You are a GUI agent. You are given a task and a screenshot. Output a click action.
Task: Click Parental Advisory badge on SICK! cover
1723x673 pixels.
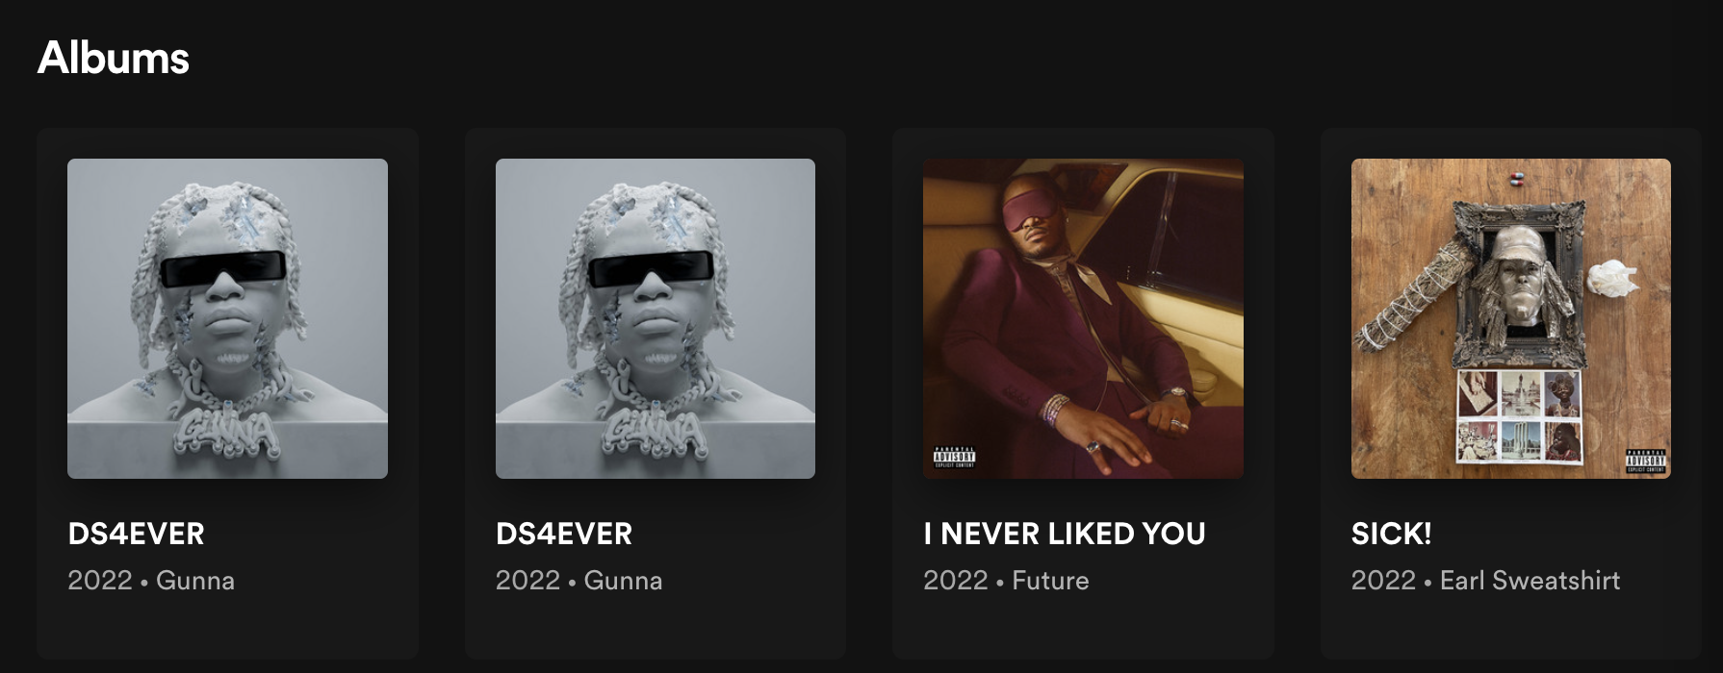pos(1646,461)
